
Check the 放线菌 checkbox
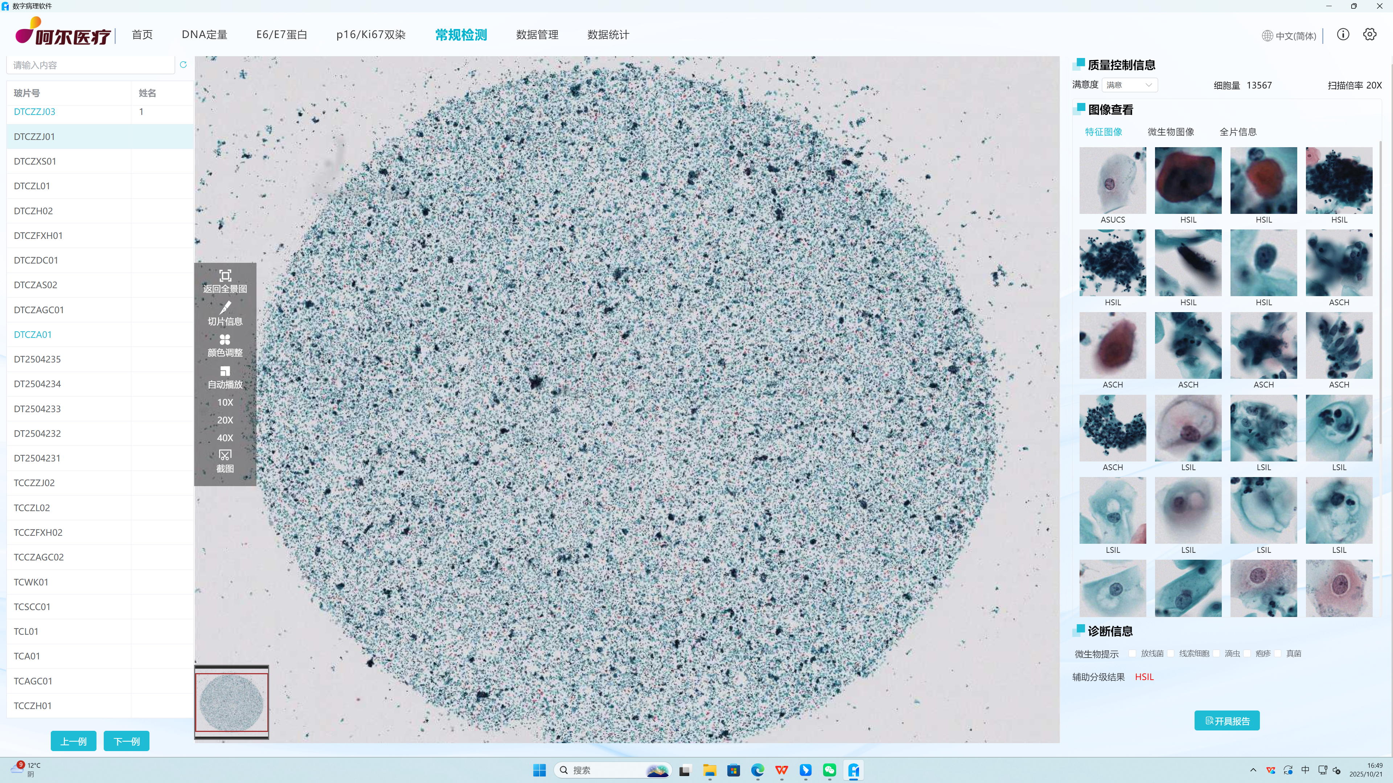coord(1132,654)
